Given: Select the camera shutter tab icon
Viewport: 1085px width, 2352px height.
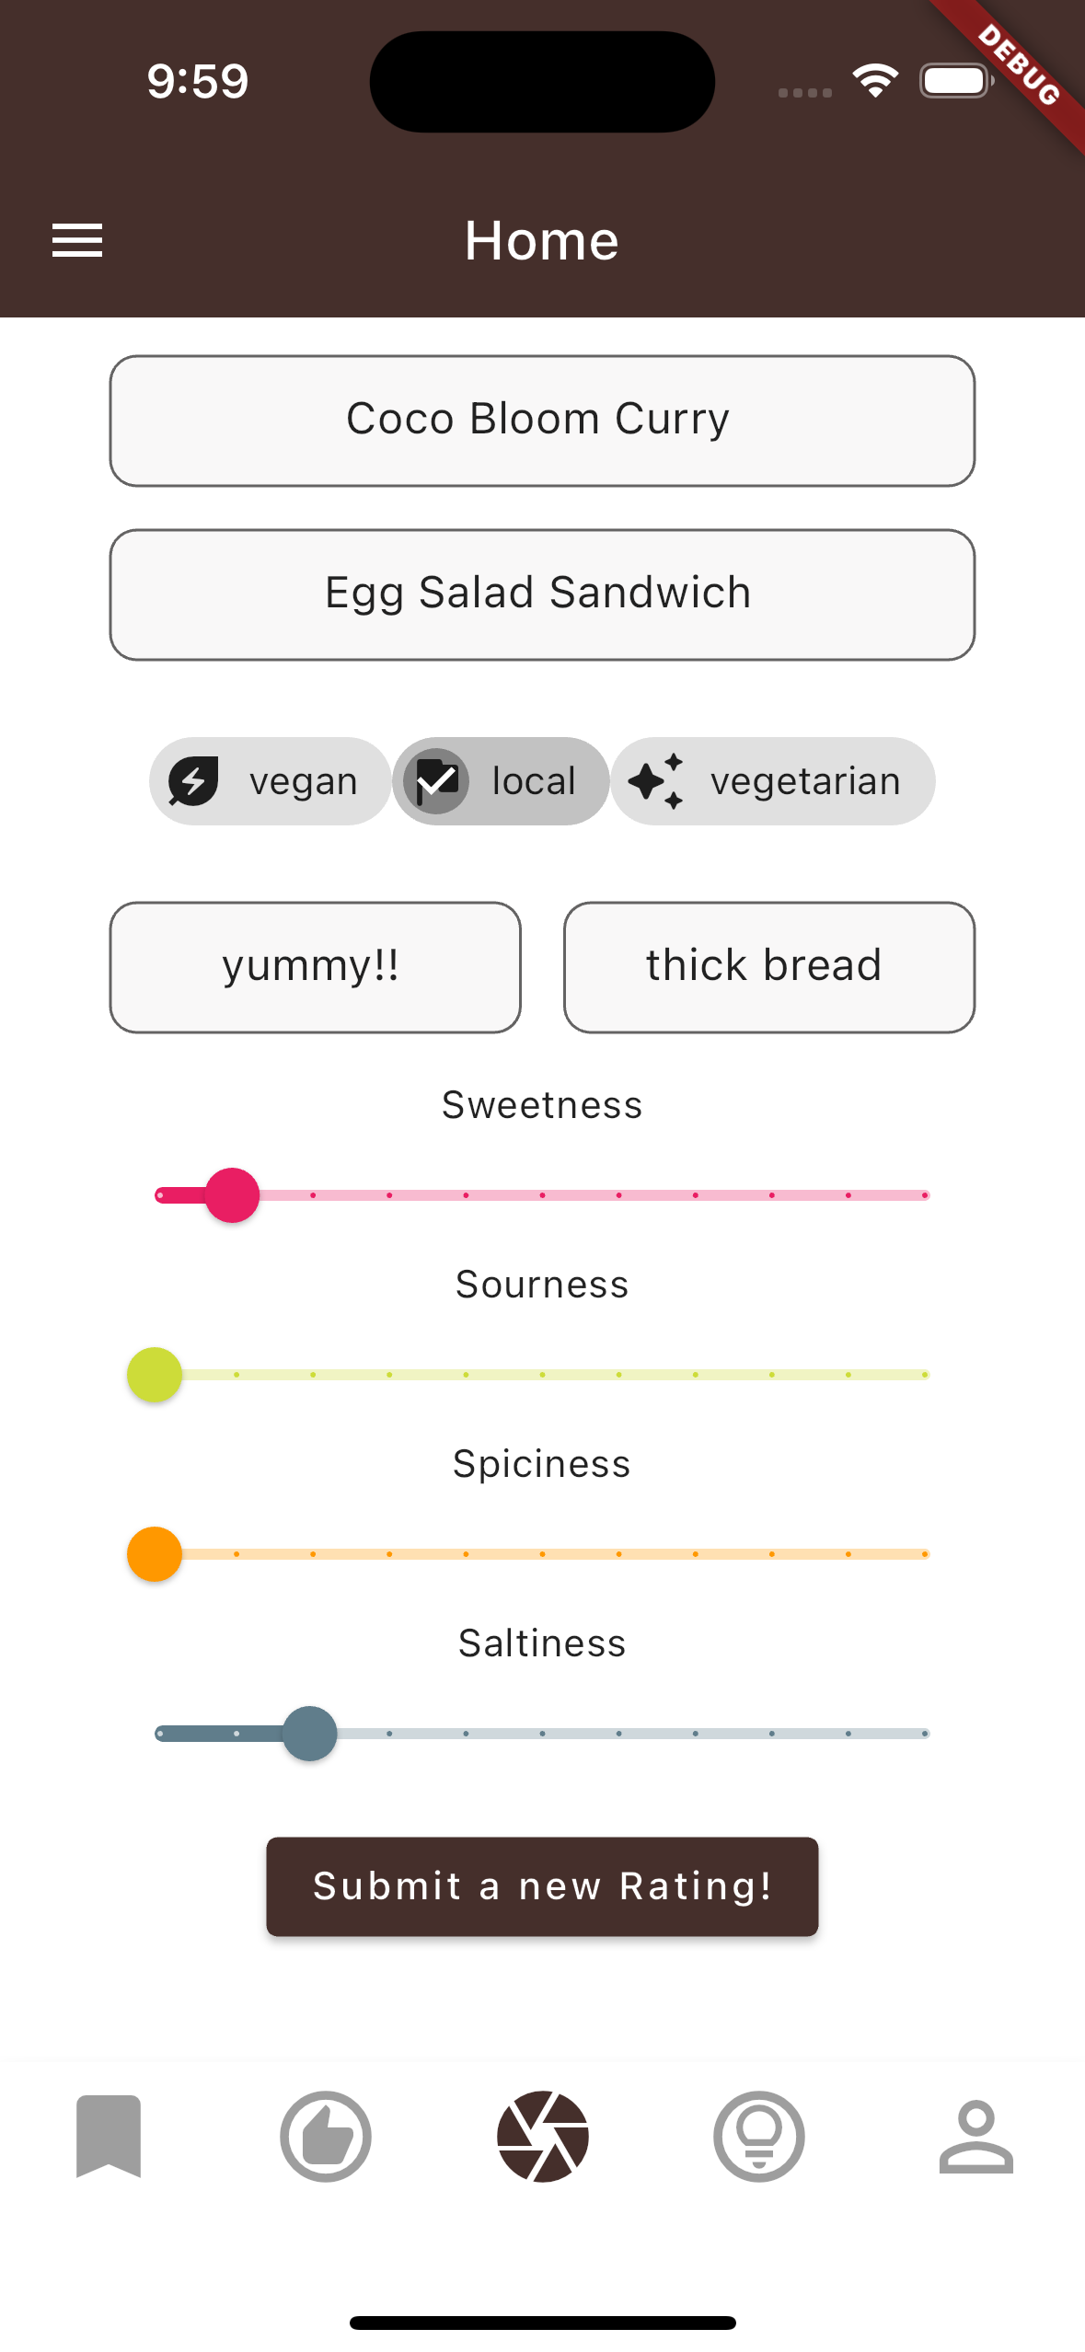Looking at the screenshot, I should coord(543,2136).
